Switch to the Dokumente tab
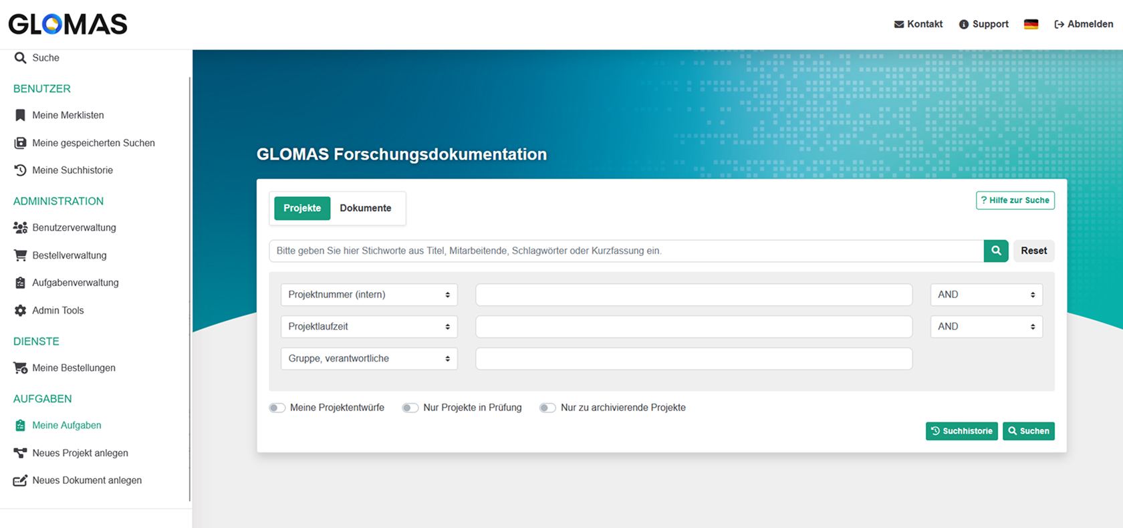Image resolution: width=1123 pixels, height=528 pixels. [366, 209]
